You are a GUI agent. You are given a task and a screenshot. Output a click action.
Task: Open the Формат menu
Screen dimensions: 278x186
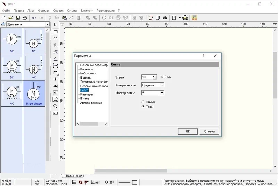(44, 11)
